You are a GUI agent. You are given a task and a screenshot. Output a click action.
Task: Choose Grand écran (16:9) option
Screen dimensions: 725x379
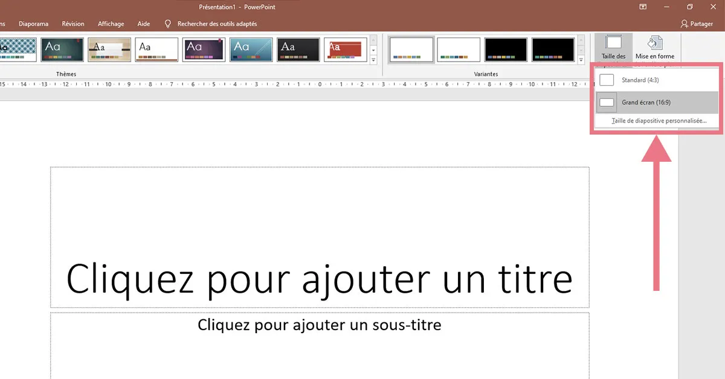coord(657,103)
